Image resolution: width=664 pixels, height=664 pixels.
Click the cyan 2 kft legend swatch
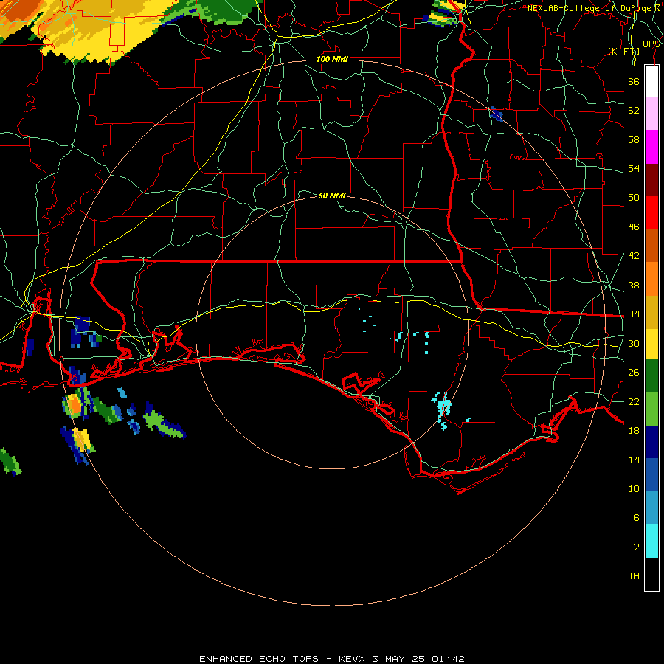[651, 541]
